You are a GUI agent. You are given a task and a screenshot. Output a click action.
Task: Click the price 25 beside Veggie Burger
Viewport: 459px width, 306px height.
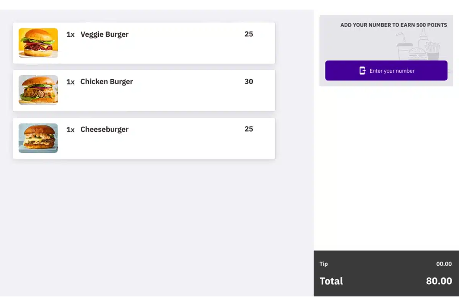click(x=249, y=34)
